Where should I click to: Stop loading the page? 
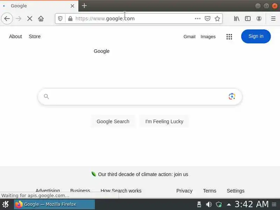[30, 19]
